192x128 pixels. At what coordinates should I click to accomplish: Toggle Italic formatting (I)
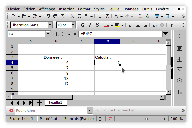coord(90,25)
